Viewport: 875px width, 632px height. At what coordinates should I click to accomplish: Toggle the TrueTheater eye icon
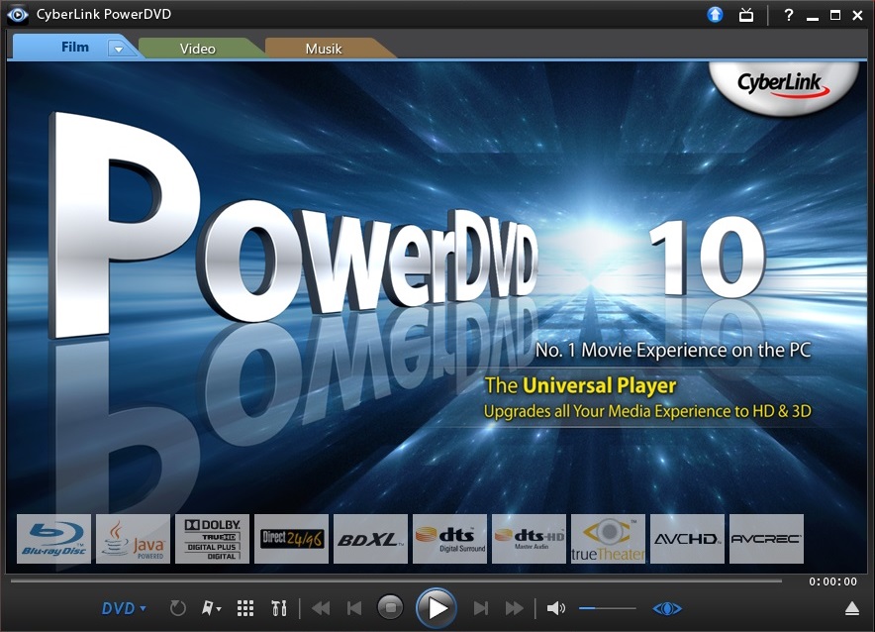pyautogui.click(x=667, y=608)
